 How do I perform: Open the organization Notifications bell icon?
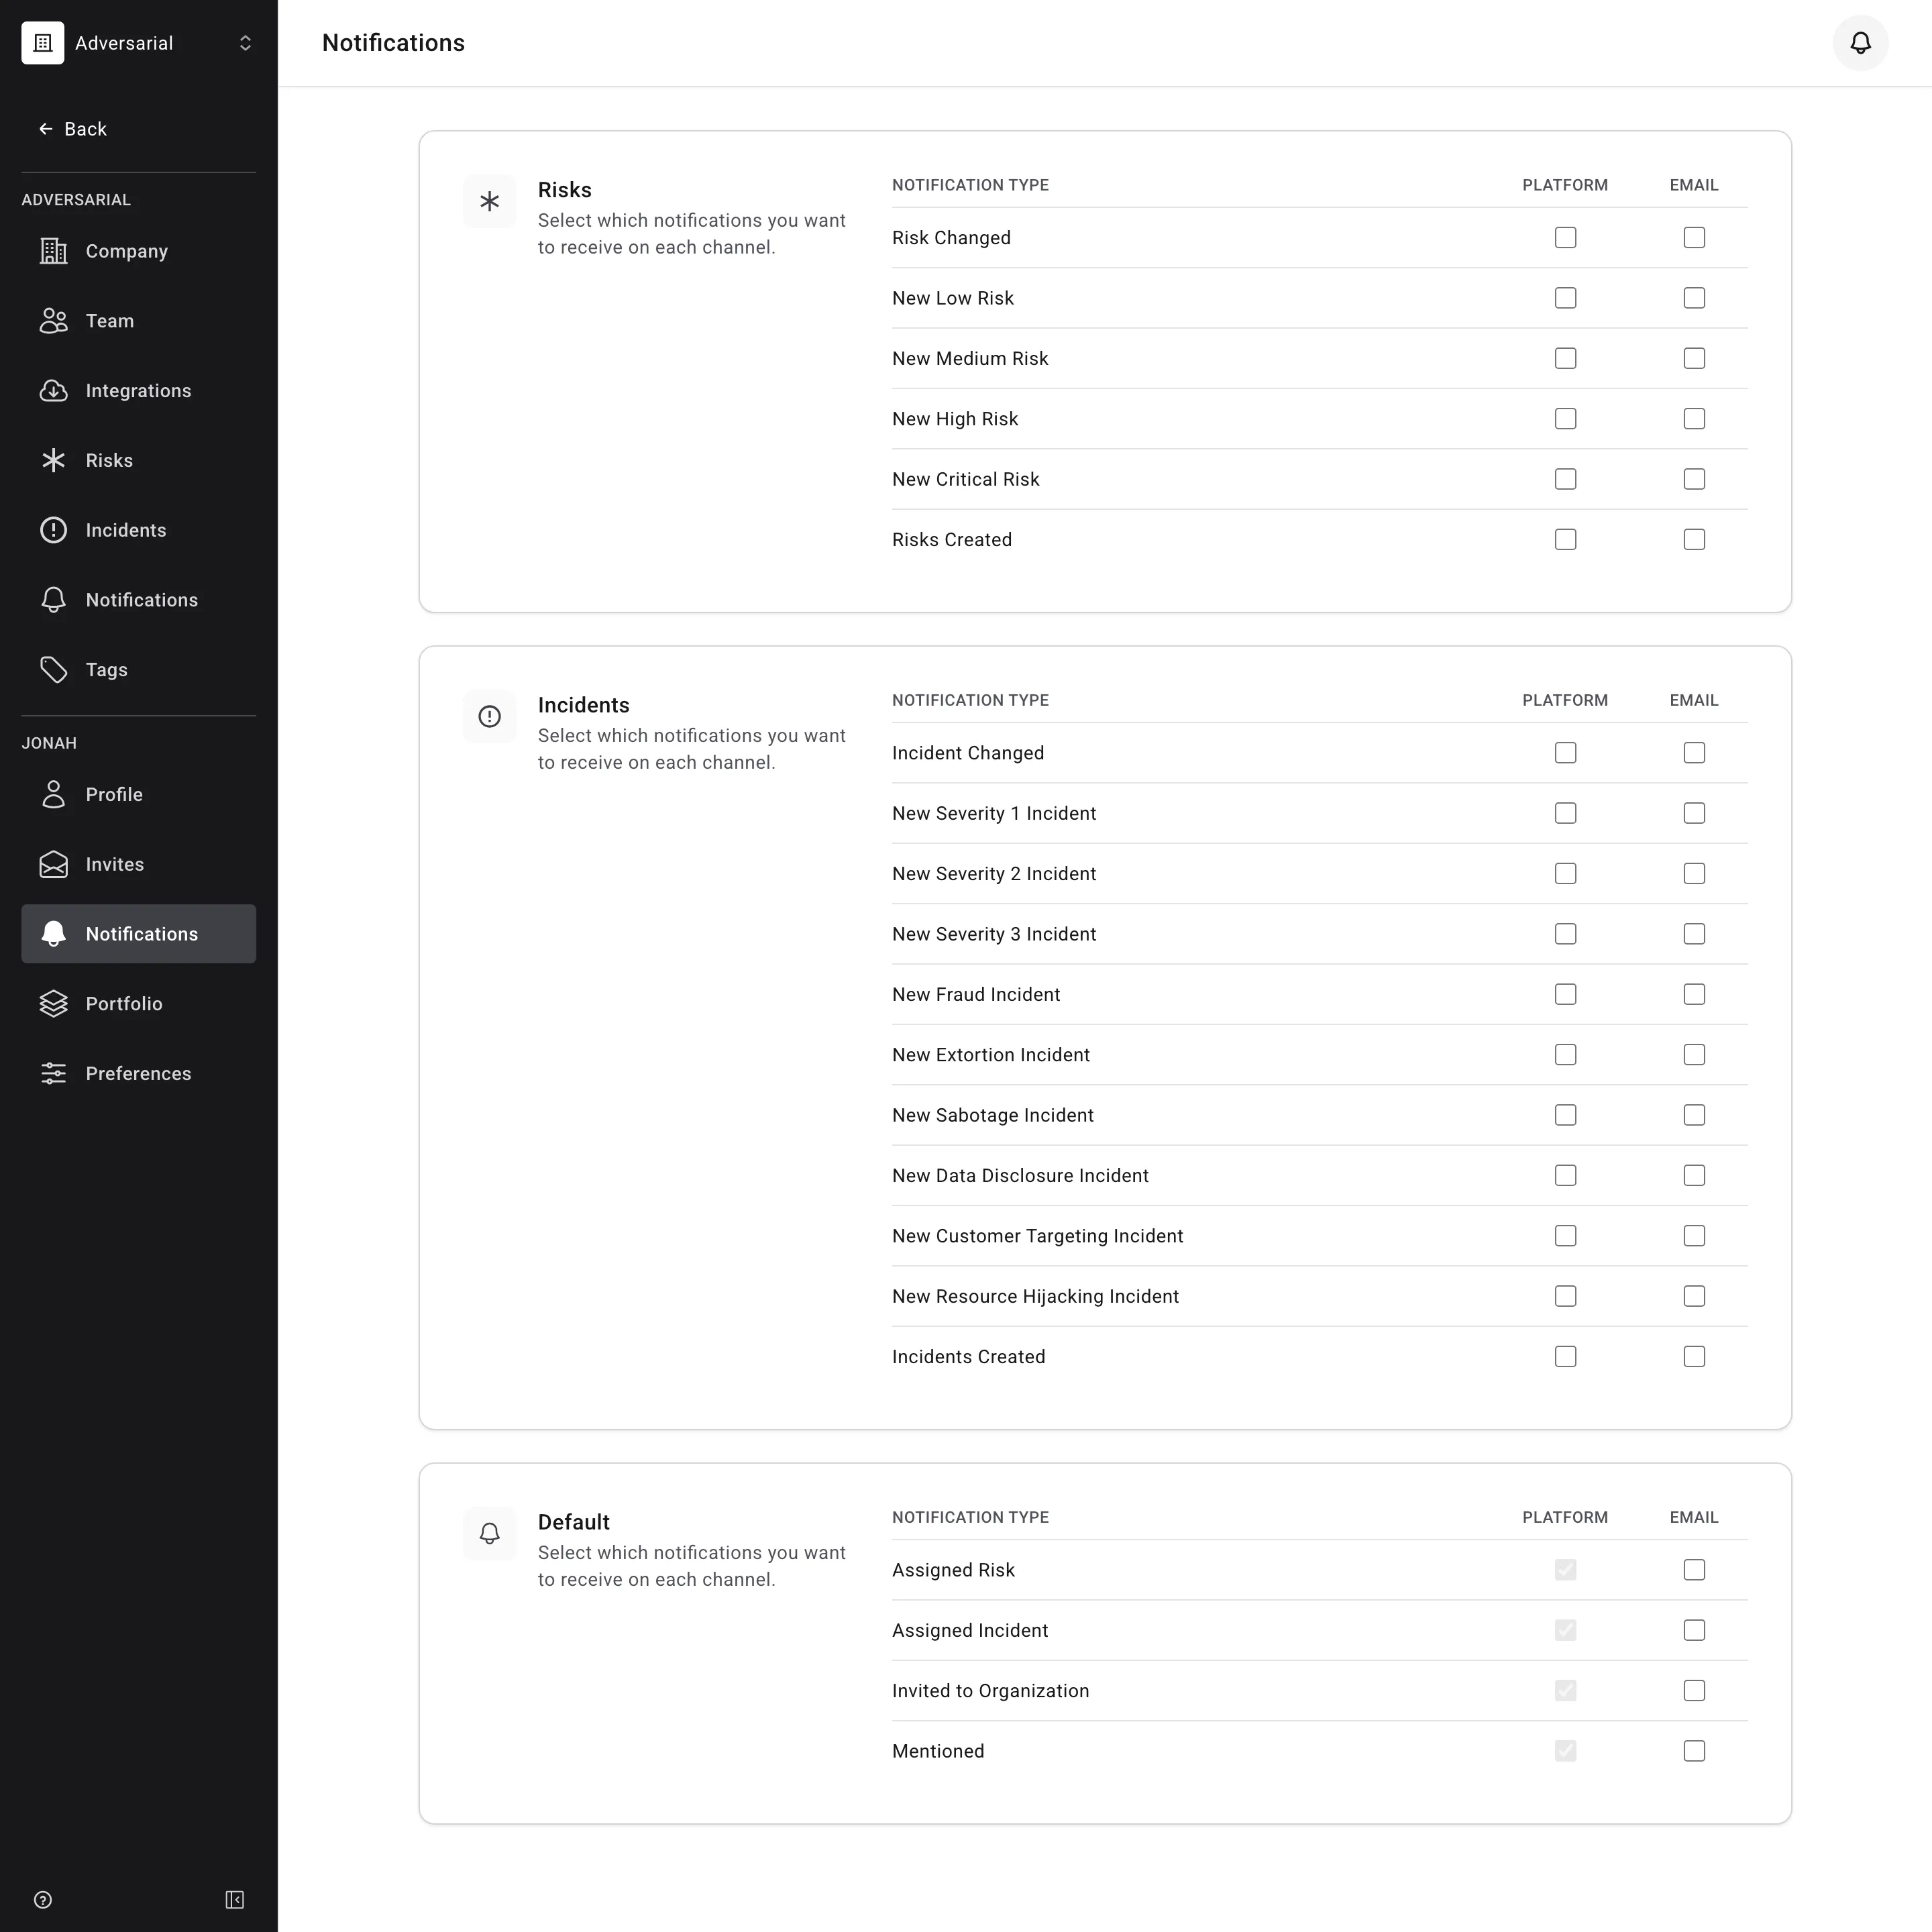[x=54, y=600]
